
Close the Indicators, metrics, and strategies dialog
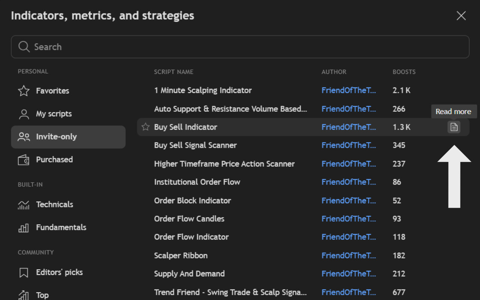coord(461,16)
